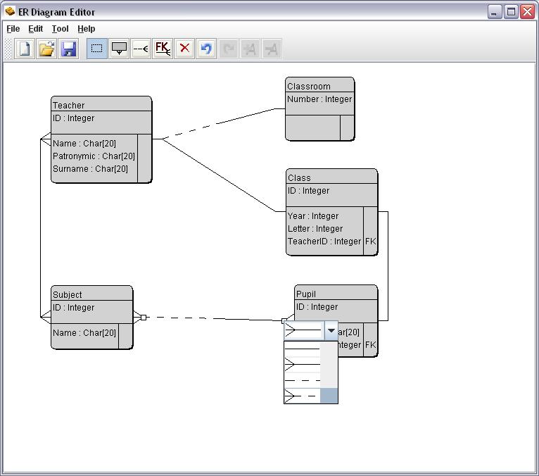Open the File menu
The height and width of the screenshot is (476, 539).
pyautogui.click(x=13, y=29)
